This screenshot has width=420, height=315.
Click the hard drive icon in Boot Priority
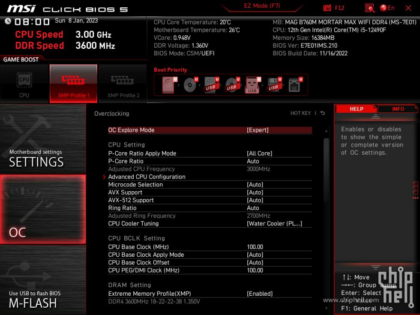click(167, 84)
